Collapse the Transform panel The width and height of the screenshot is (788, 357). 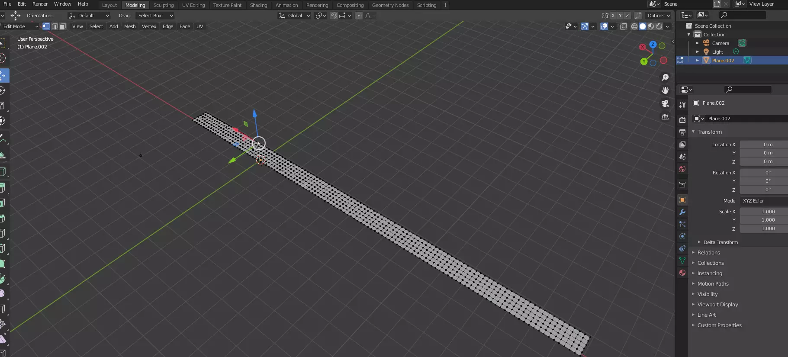pyautogui.click(x=710, y=132)
